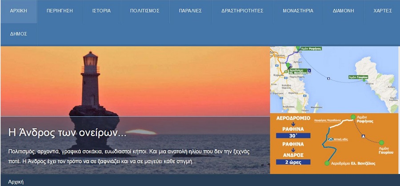The height and width of the screenshot is (186, 400).
Task: Open the ΠΟΛΙΤΙΣΜΟΣ section
Action: [x=144, y=11]
